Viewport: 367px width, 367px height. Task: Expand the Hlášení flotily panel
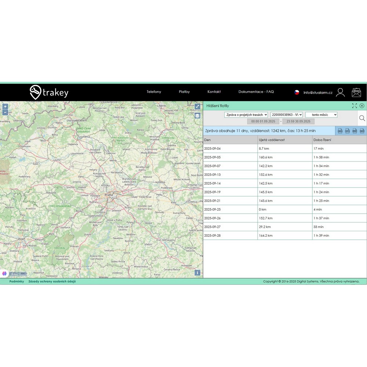coord(355,106)
